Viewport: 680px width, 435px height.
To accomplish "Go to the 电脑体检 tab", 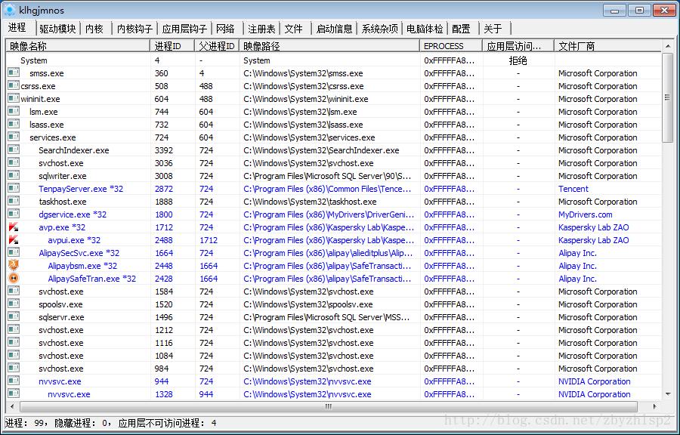I will 425,29.
